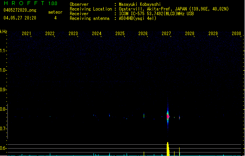Select the file name 0405272020.png
The width and height of the screenshot is (245, 156).
pyautogui.click(x=19, y=10)
